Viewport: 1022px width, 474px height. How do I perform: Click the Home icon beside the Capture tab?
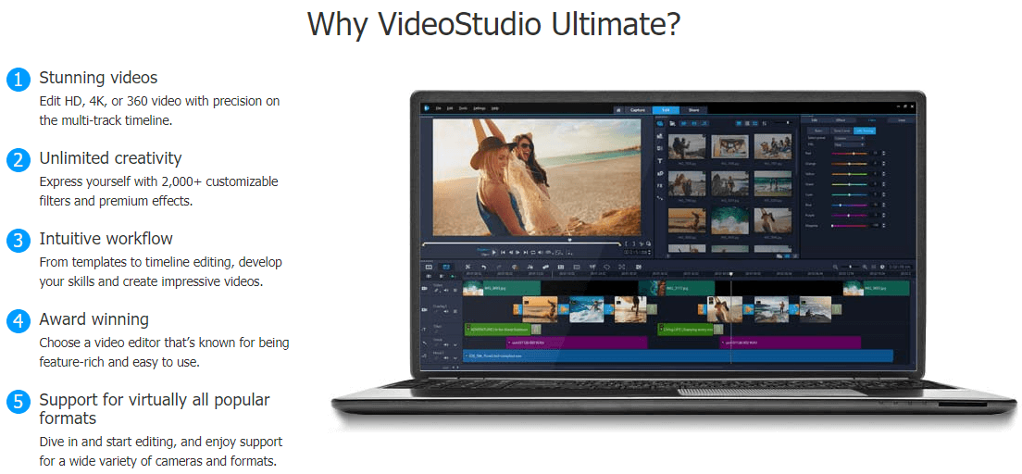pos(618,110)
